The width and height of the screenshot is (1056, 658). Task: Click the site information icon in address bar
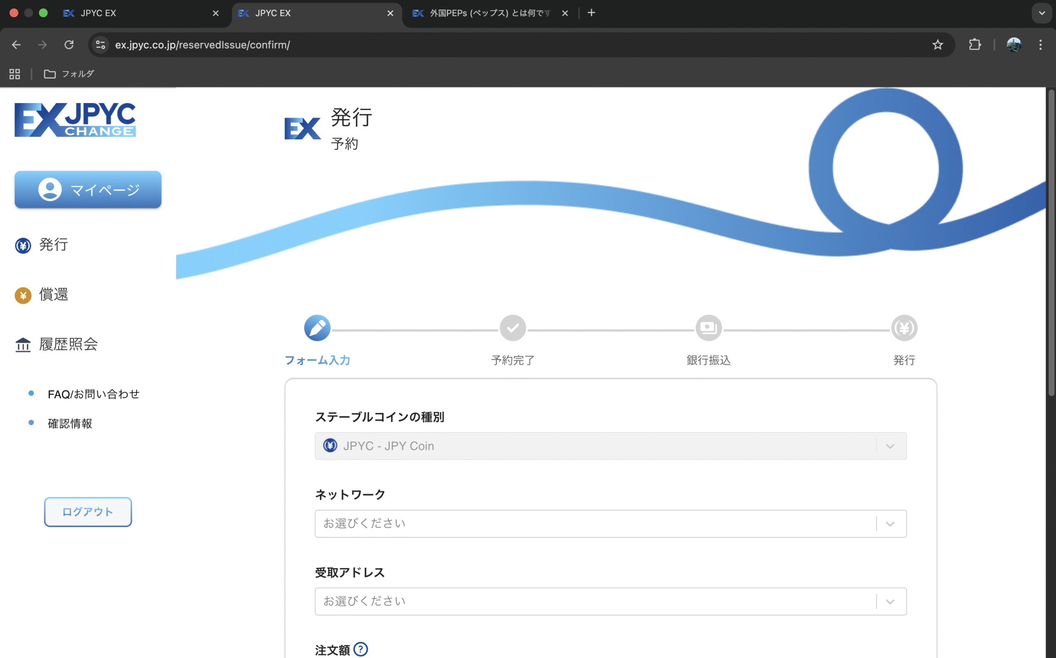point(101,45)
